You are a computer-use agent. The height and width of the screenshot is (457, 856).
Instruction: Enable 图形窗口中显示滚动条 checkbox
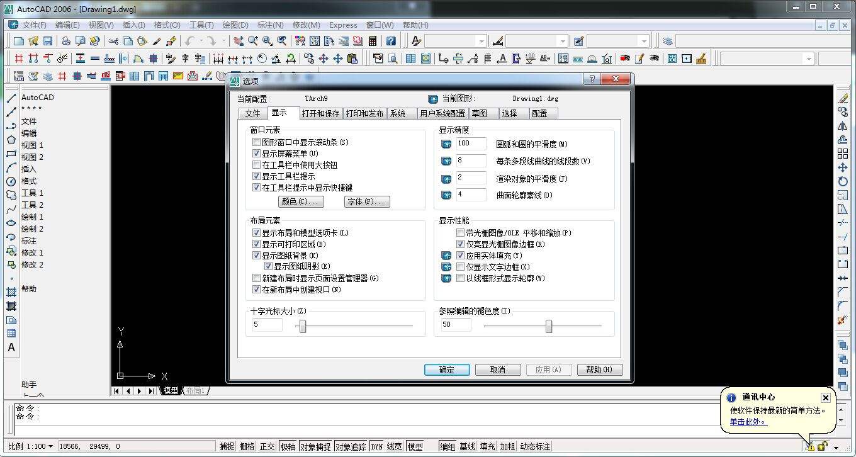pyautogui.click(x=256, y=142)
